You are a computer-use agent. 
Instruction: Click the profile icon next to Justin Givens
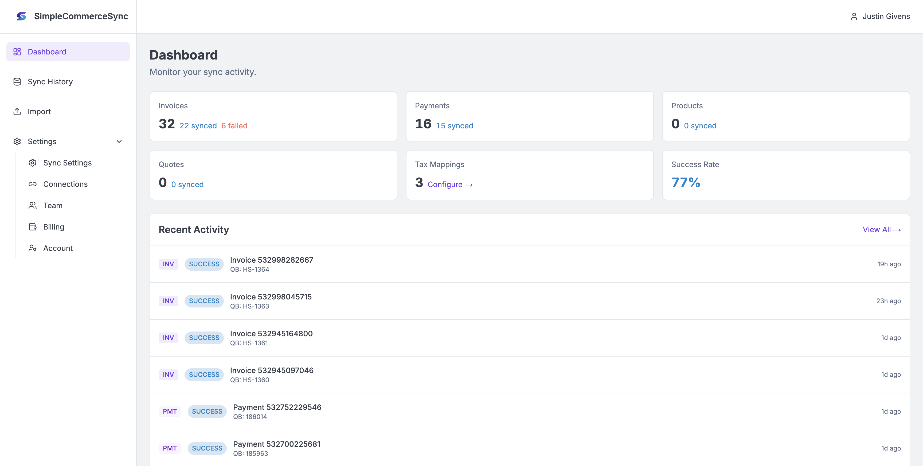click(x=854, y=16)
